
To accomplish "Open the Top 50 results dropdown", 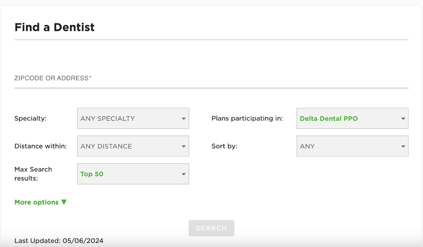I will (128, 174).
